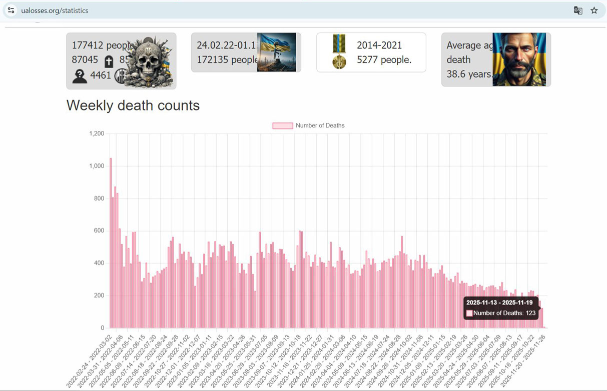Click the Number of Deaths legend label
The image size is (607, 391).
(320, 125)
